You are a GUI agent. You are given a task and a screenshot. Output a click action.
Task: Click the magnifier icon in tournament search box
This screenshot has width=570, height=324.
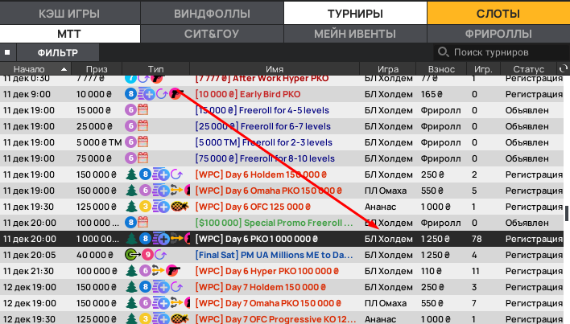443,52
